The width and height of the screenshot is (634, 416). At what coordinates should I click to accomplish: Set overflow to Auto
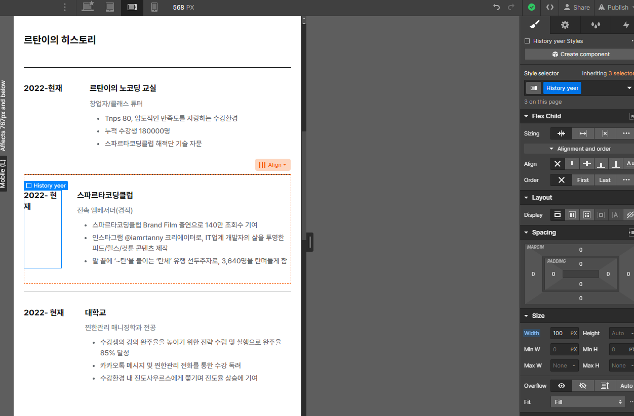(626, 386)
